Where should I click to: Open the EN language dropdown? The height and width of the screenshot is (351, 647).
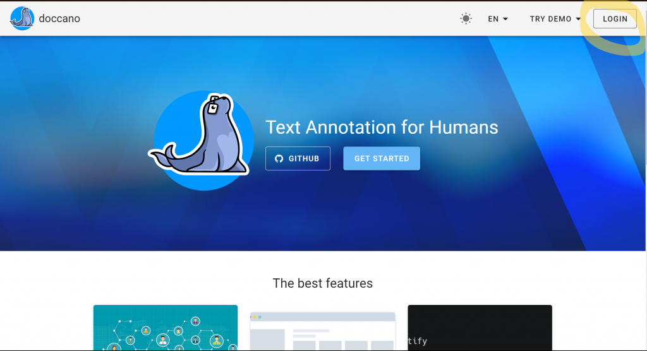(x=498, y=19)
